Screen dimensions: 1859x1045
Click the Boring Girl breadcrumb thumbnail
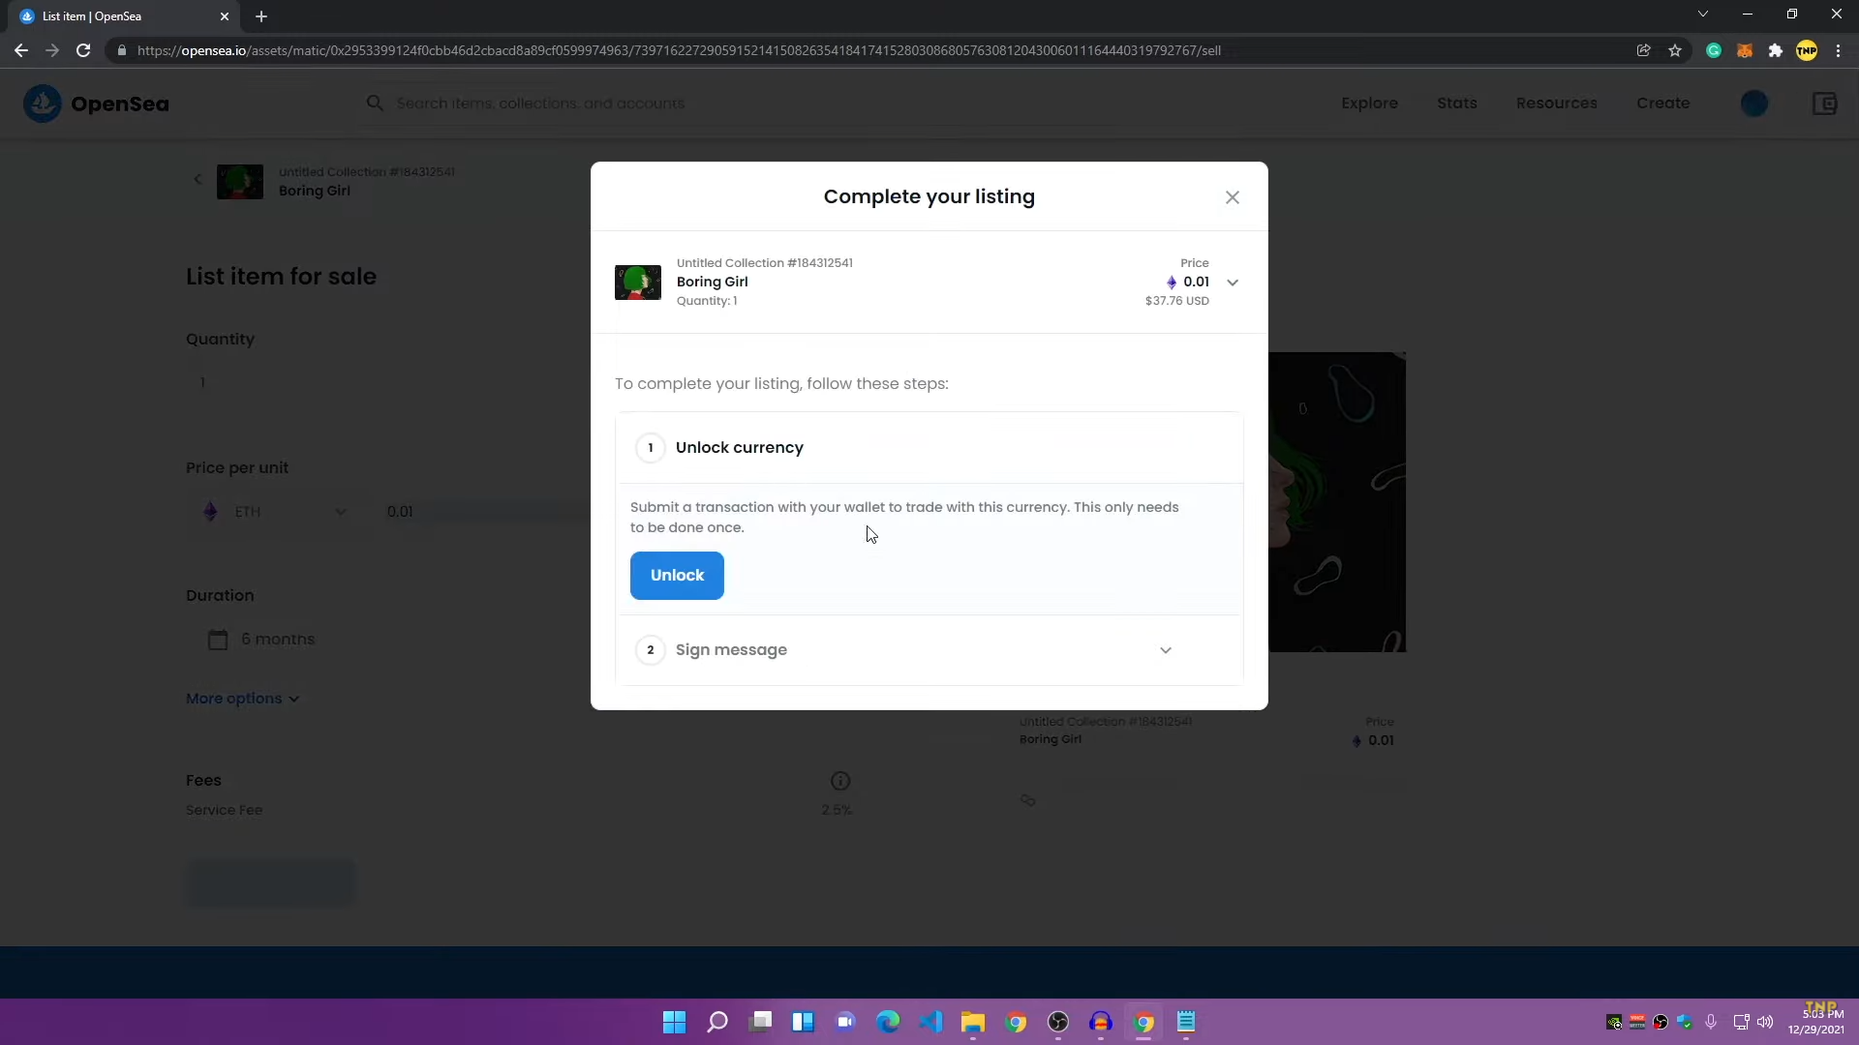240,182
